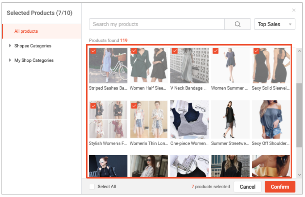Click the V Neck Bandage dress thumbnail
The height and width of the screenshot is (197, 305).
point(189,66)
